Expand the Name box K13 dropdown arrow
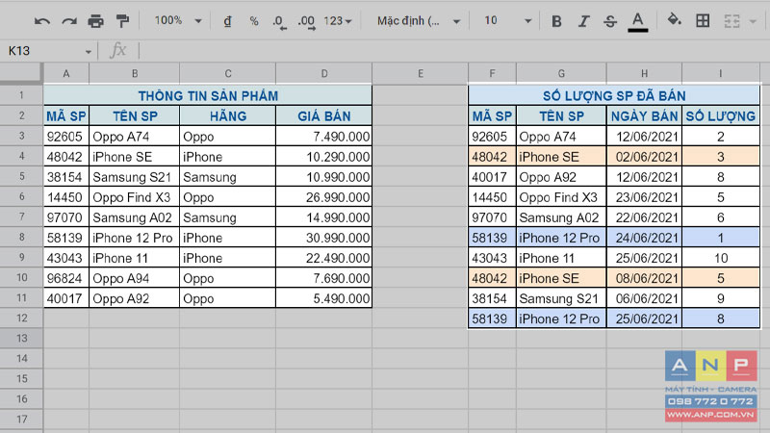 point(88,52)
